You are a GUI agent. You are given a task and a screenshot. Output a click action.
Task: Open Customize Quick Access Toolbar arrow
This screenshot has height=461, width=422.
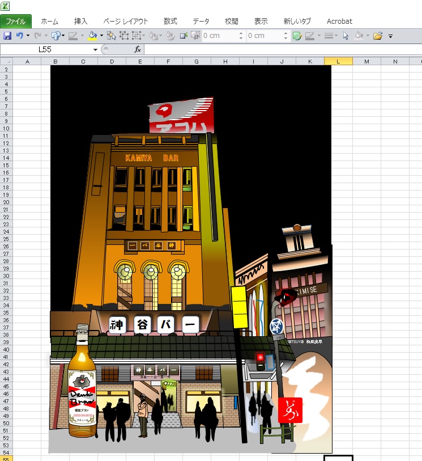click(391, 36)
